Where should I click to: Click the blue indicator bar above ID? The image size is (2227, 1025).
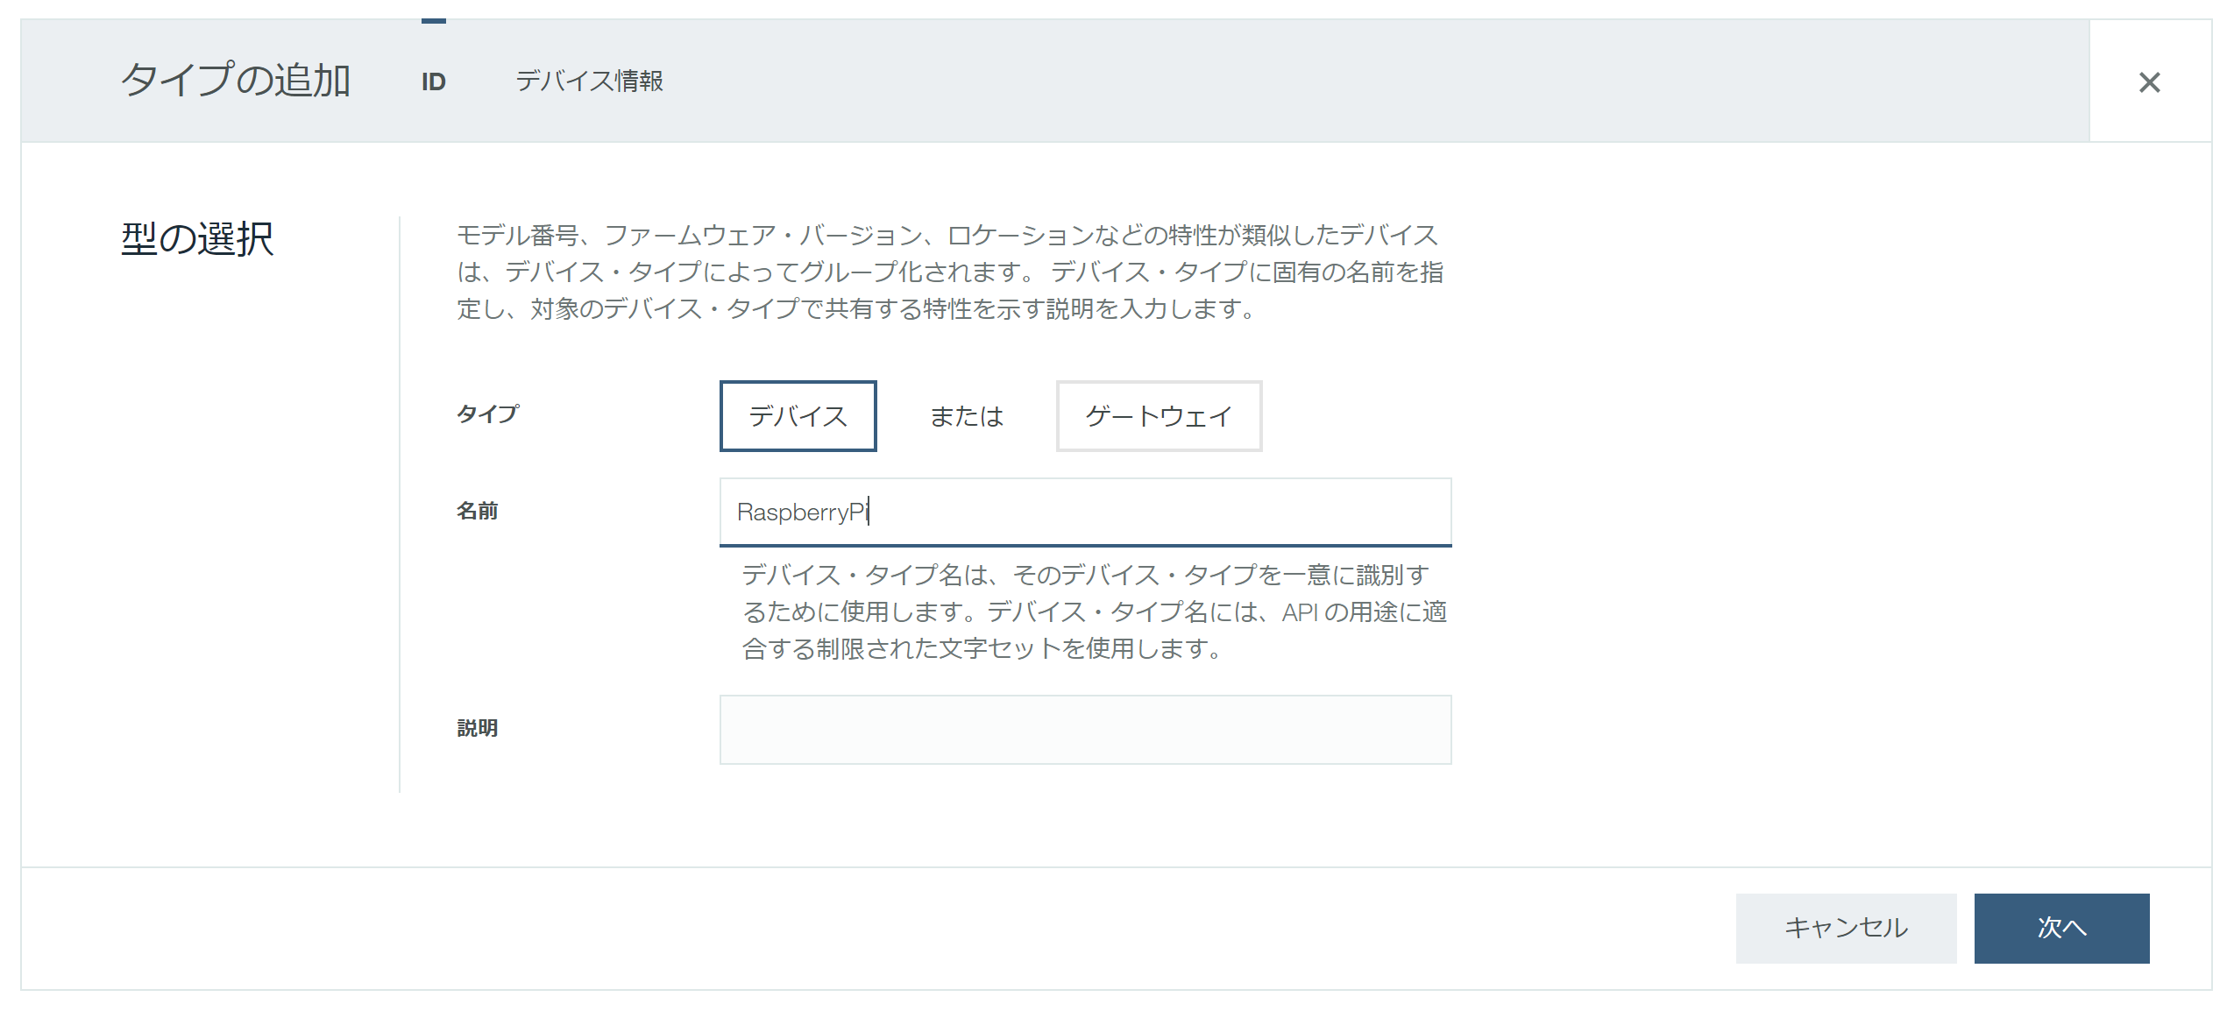[x=433, y=21]
